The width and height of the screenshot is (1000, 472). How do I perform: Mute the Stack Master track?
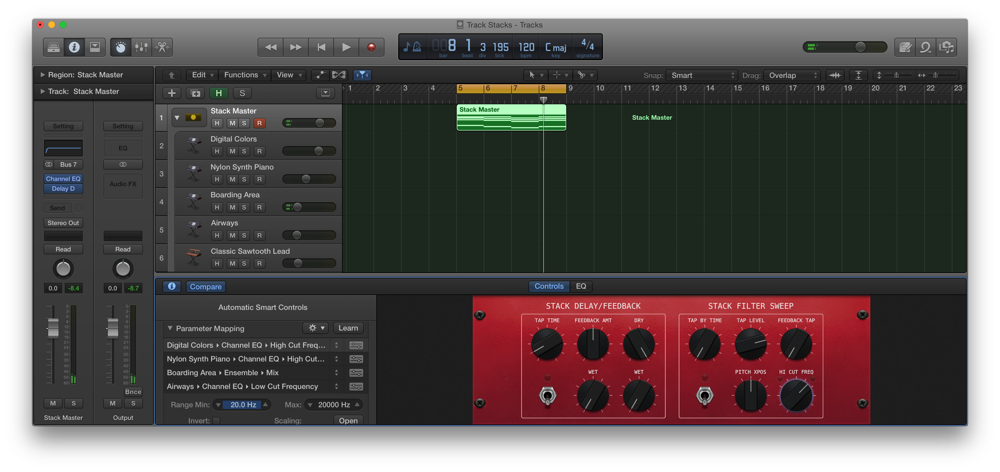(x=232, y=123)
